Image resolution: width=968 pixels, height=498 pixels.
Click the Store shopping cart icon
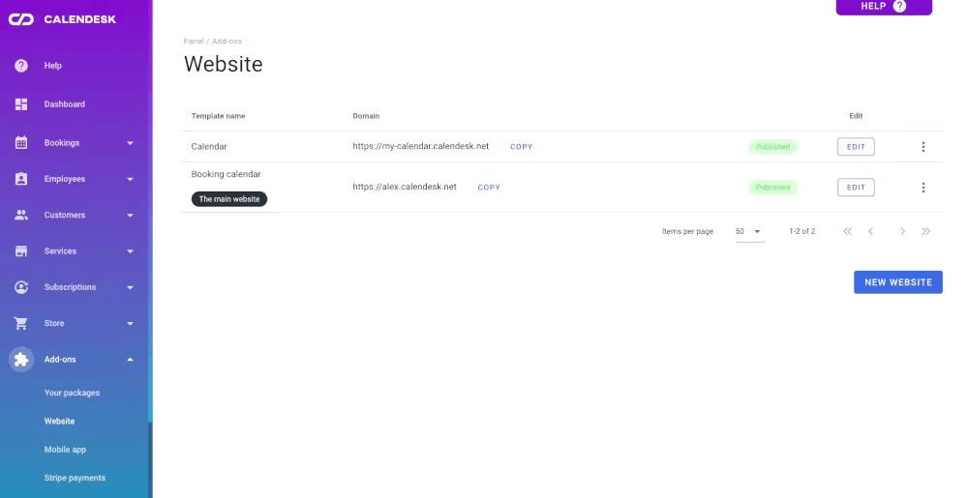pos(21,323)
